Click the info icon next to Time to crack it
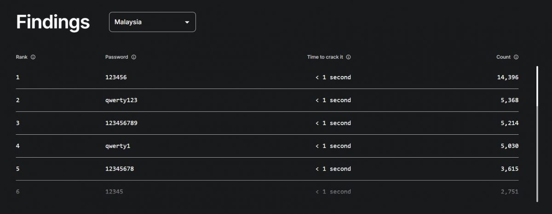 click(x=348, y=57)
